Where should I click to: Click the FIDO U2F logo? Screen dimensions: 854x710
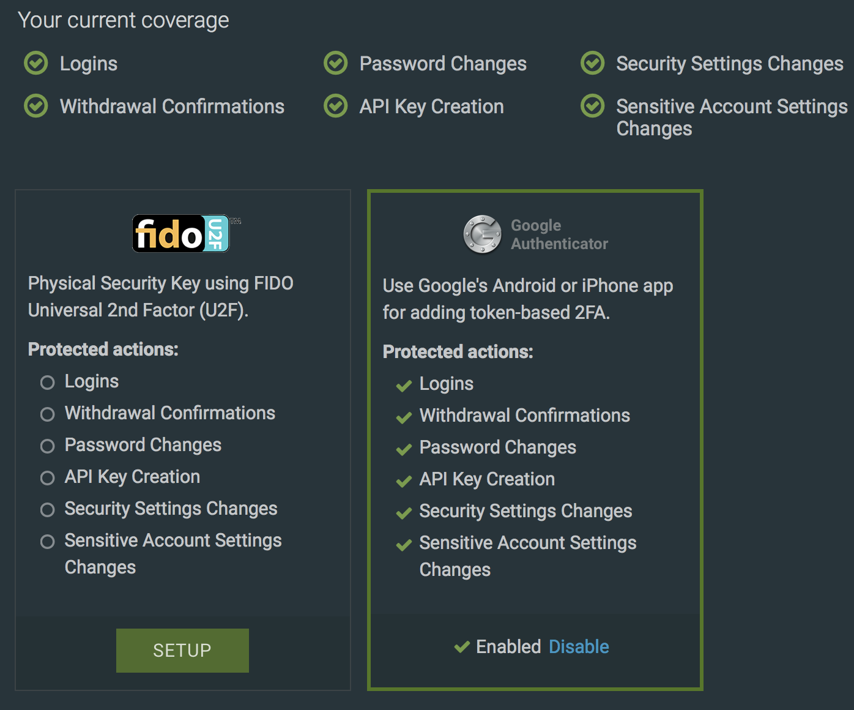(x=187, y=233)
